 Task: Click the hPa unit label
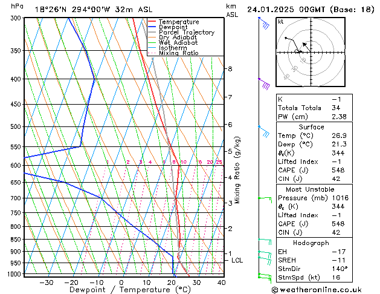click(17, 6)
